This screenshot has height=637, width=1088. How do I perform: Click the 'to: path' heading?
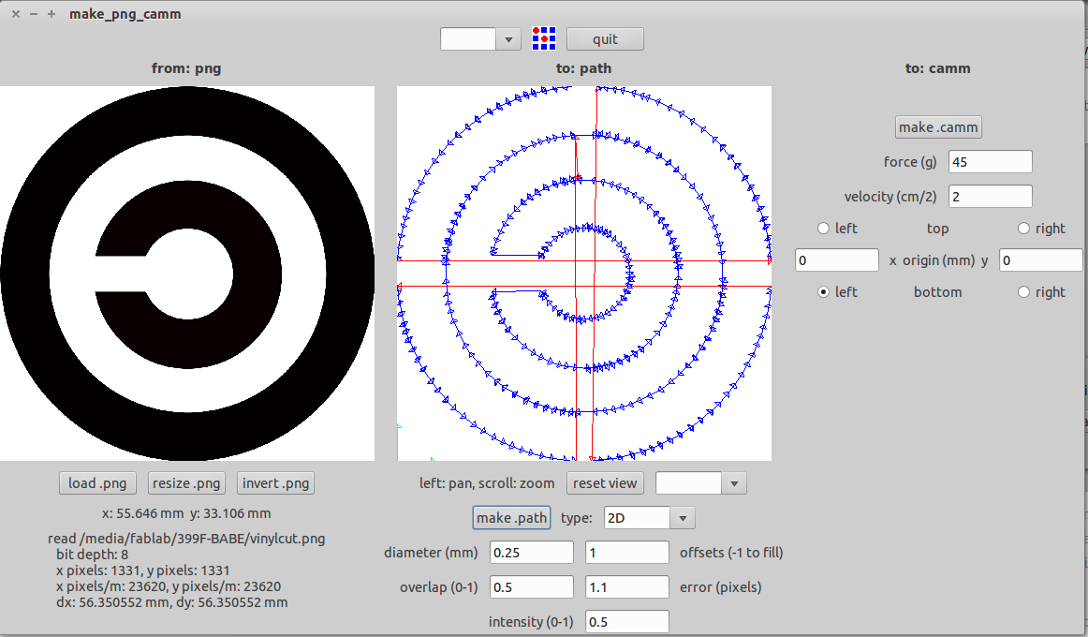[583, 68]
